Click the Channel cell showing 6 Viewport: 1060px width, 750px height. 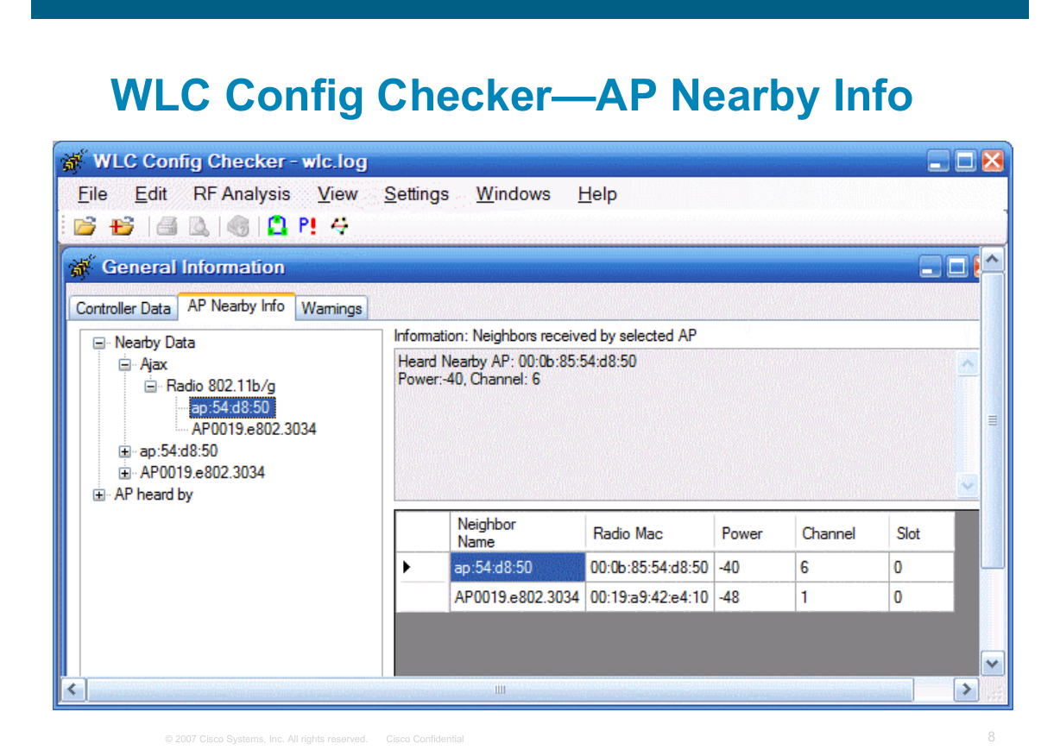click(x=842, y=567)
